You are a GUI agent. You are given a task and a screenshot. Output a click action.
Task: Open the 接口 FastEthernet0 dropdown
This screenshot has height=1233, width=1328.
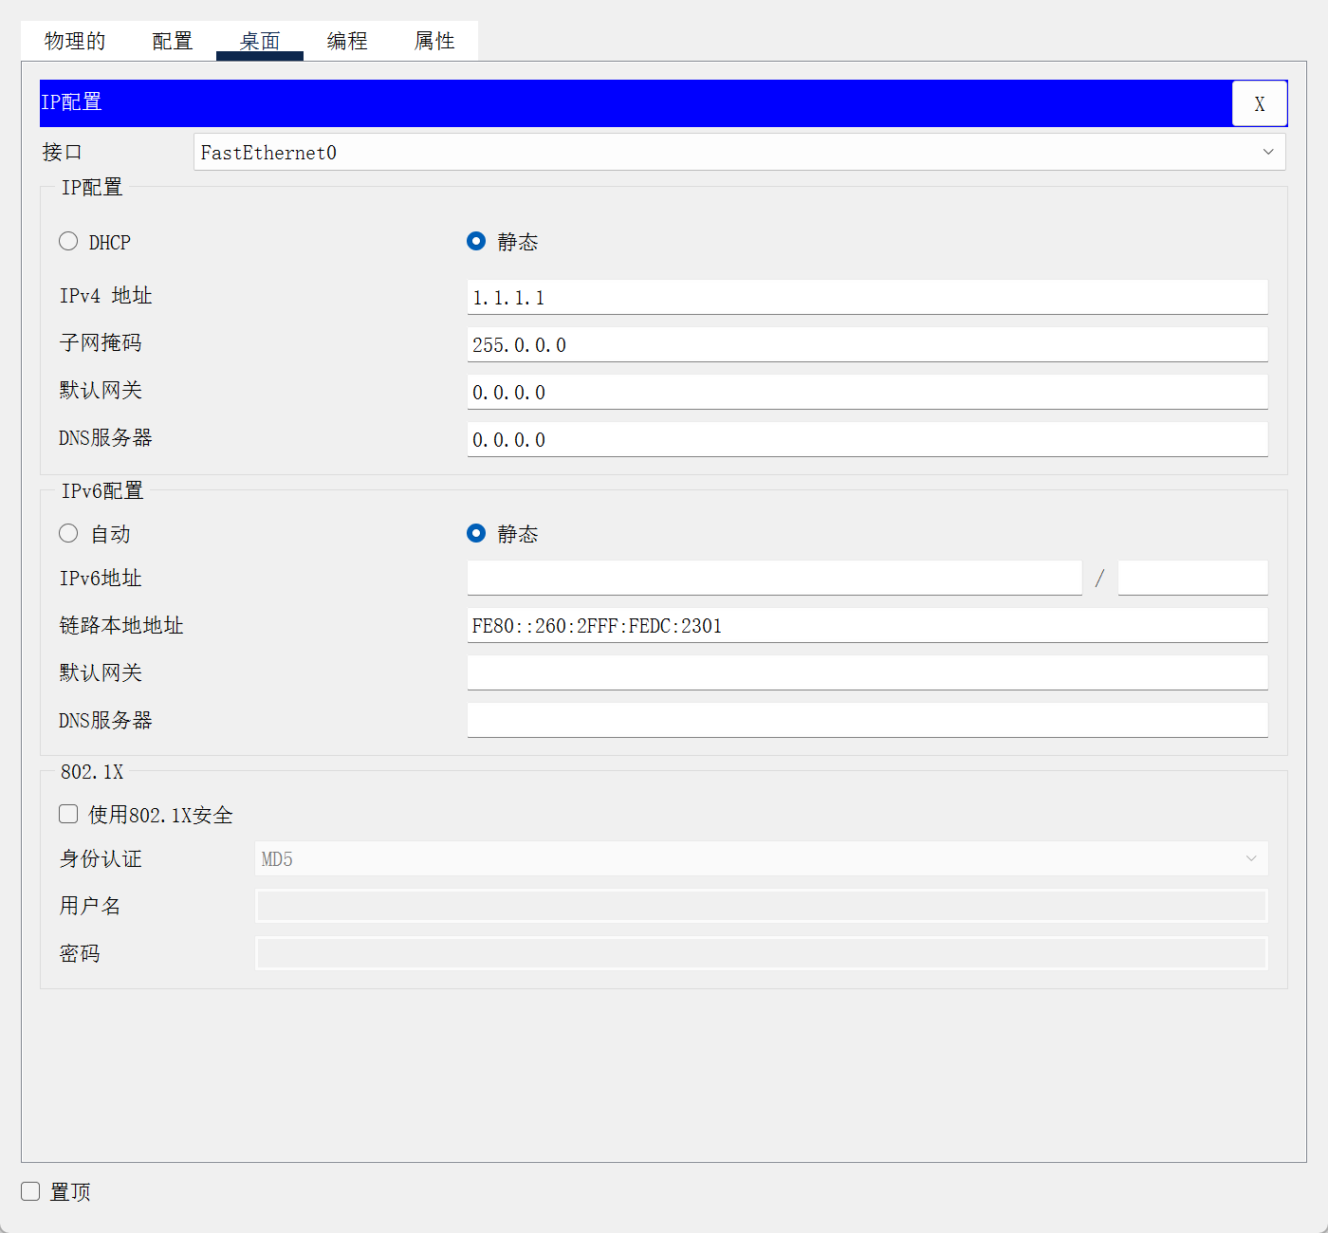coord(740,152)
